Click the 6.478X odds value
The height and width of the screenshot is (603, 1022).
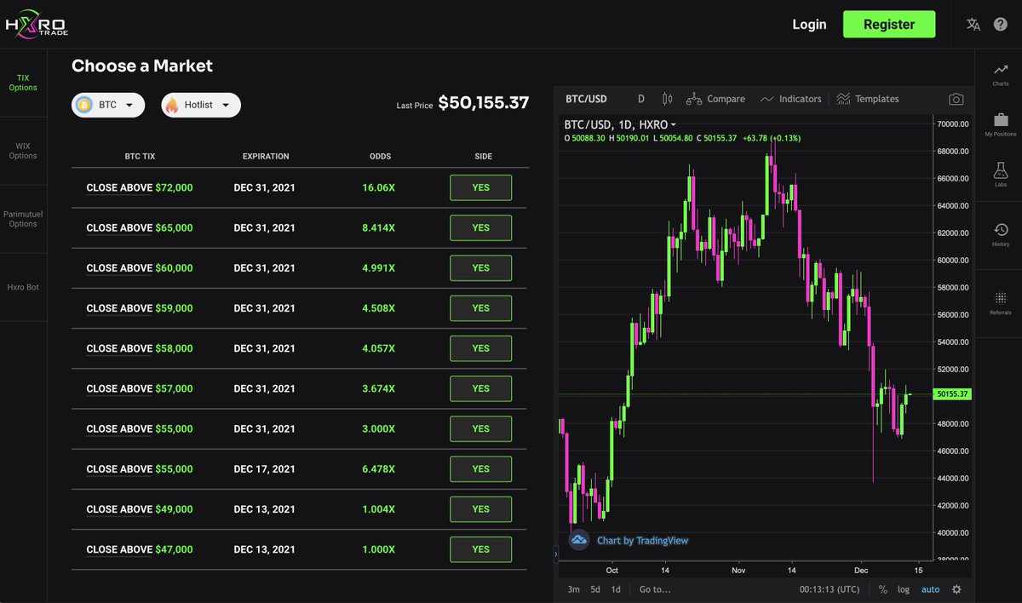coord(379,468)
